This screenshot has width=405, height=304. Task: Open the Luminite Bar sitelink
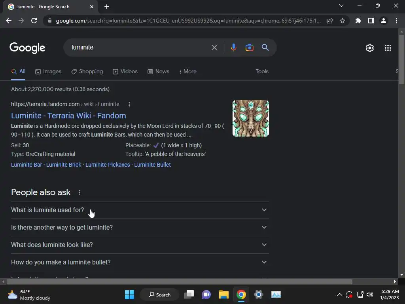(x=26, y=165)
